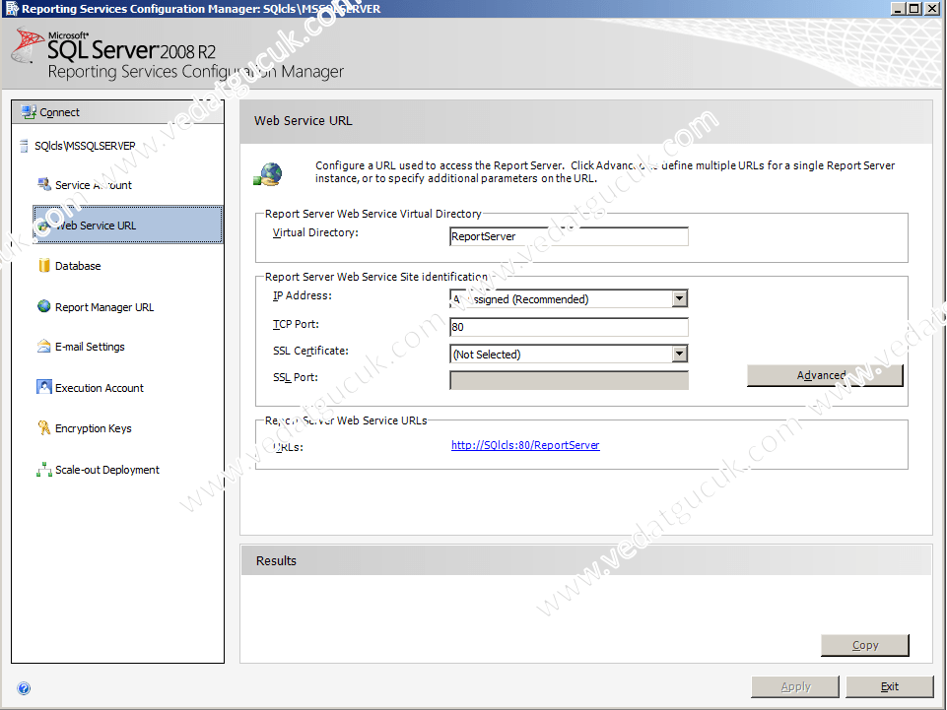The height and width of the screenshot is (710, 947).
Task: Click the Apply button
Action: click(795, 687)
